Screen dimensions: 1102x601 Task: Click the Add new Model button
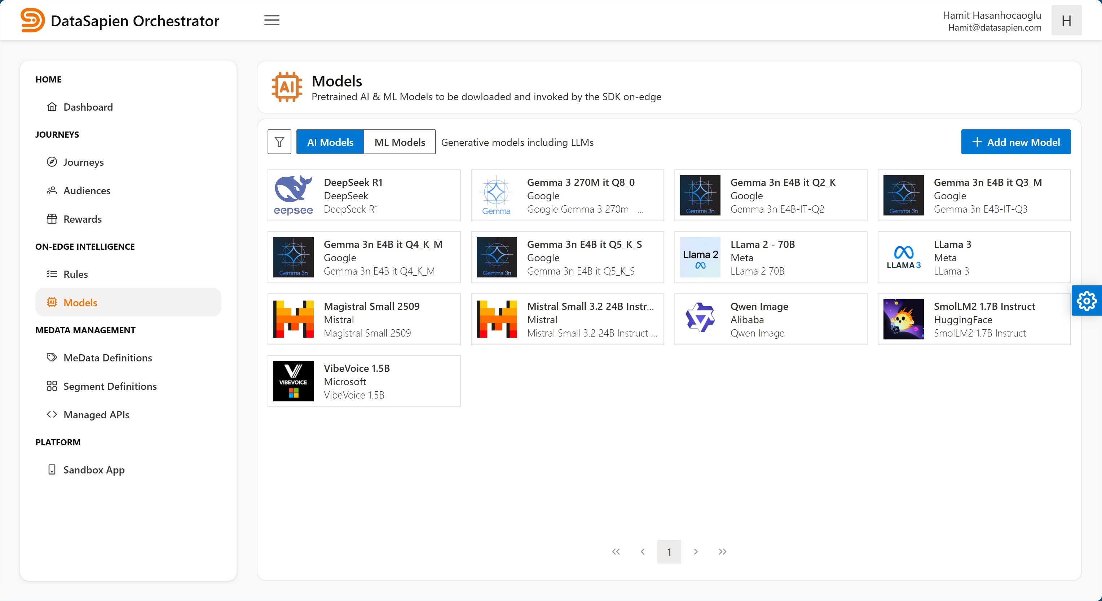(x=1015, y=142)
